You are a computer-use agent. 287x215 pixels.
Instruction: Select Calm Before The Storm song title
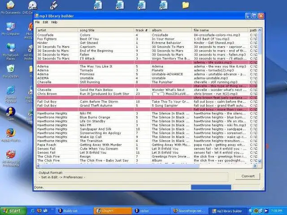point(99,102)
